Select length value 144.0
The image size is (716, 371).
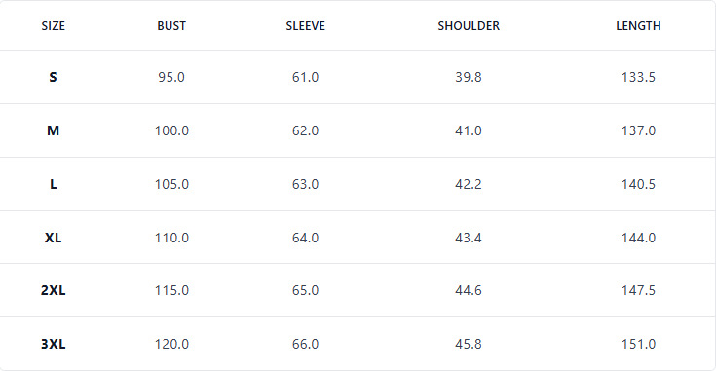coord(638,238)
